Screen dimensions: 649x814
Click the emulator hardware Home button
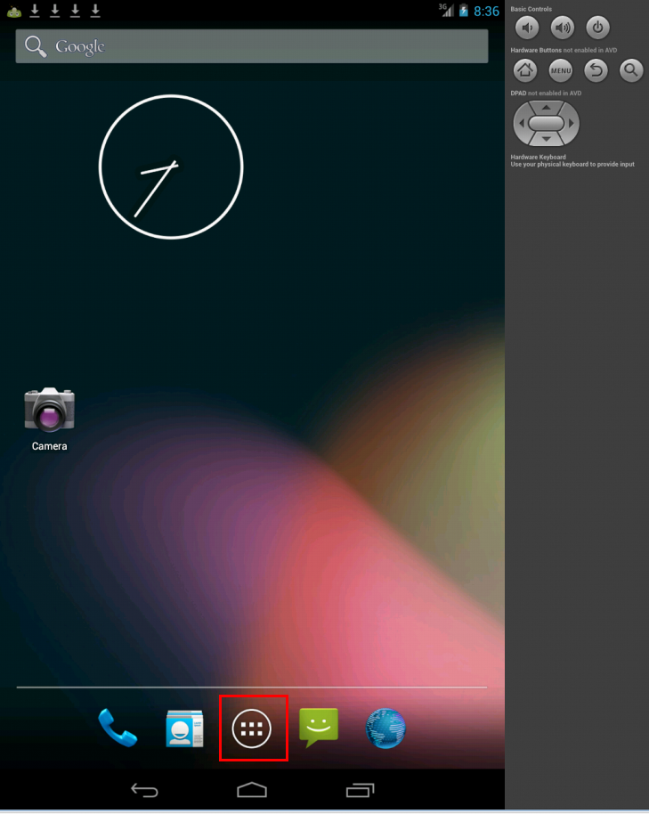click(x=525, y=70)
